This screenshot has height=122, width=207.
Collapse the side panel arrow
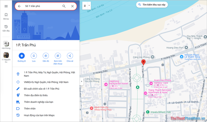[82, 81]
